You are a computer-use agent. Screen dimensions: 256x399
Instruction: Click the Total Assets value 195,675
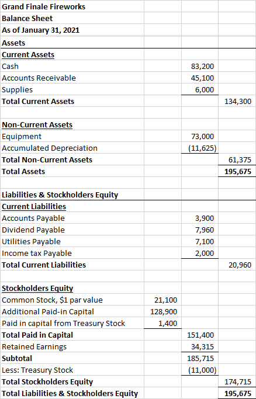coord(237,172)
